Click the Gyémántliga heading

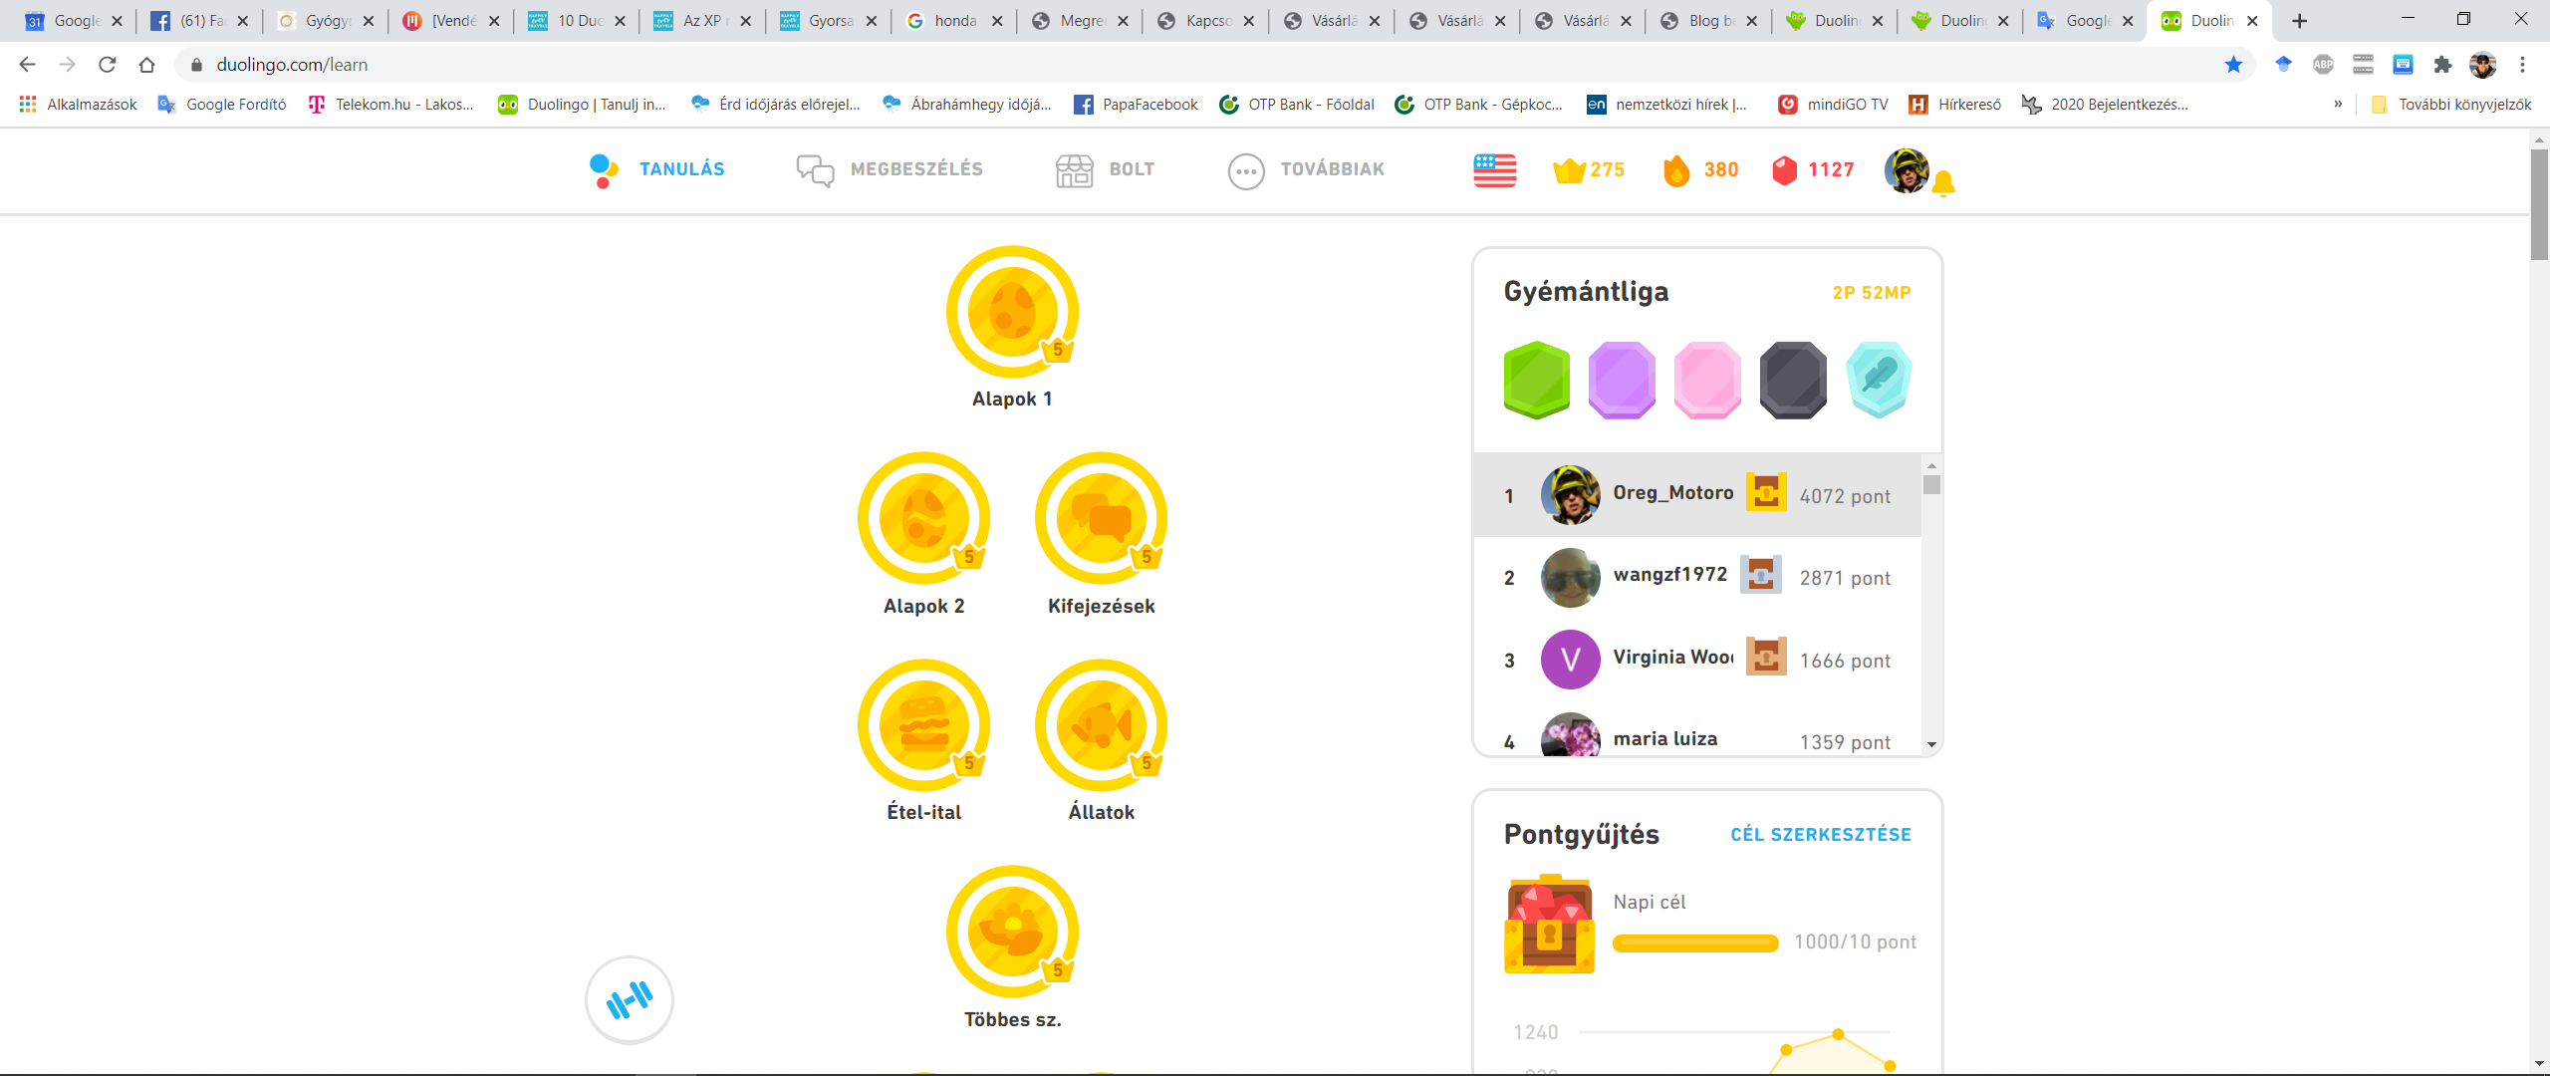[x=1586, y=292]
